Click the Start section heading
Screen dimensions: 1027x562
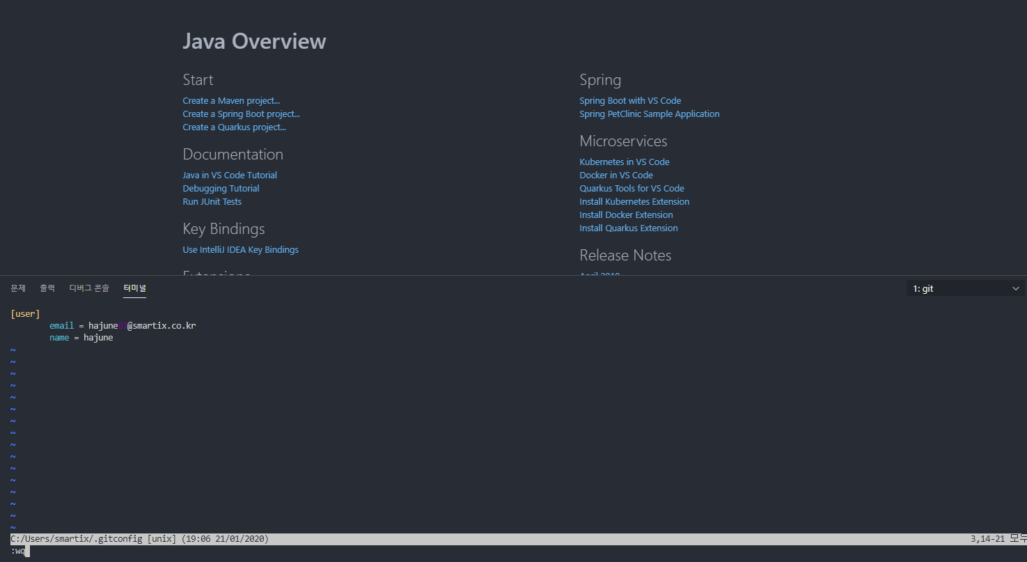(x=198, y=80)
